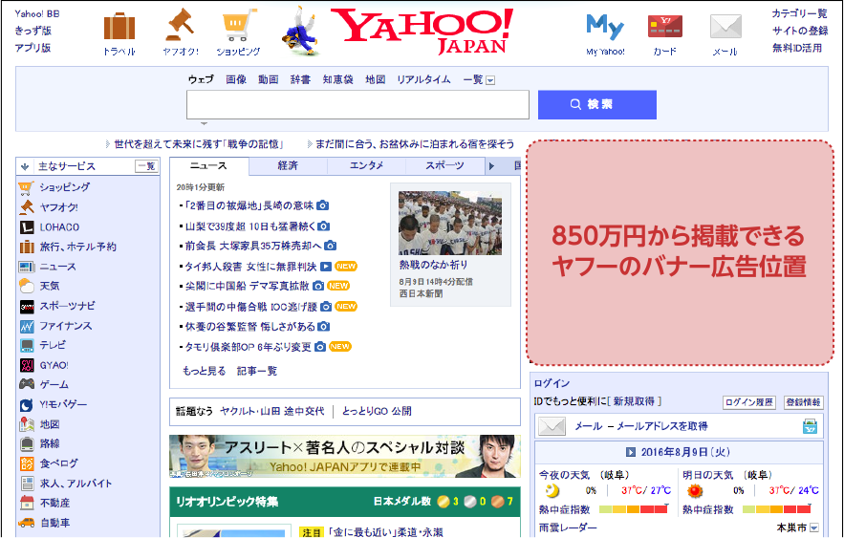Open the 本巣市 location dropdown

[813, 527]
